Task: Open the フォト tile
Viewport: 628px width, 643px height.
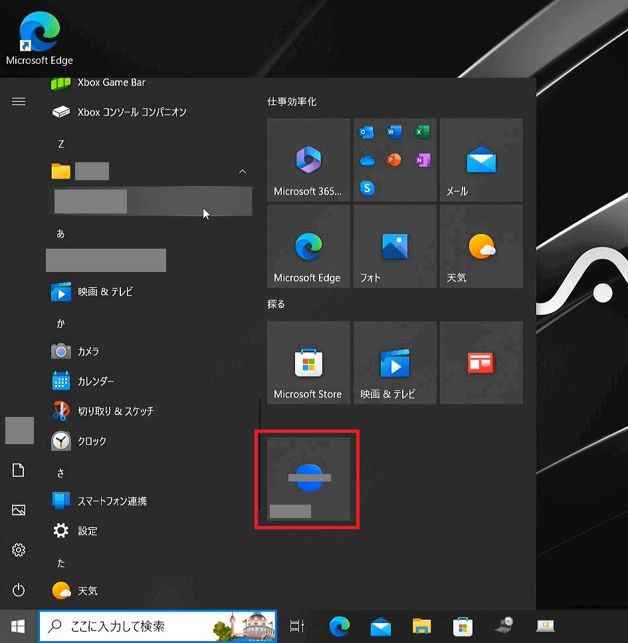Action: [x=395, y=247]
